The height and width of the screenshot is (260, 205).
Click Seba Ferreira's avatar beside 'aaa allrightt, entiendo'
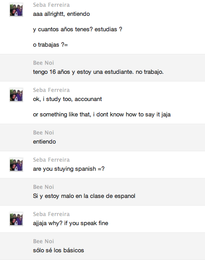click(16, 10)
